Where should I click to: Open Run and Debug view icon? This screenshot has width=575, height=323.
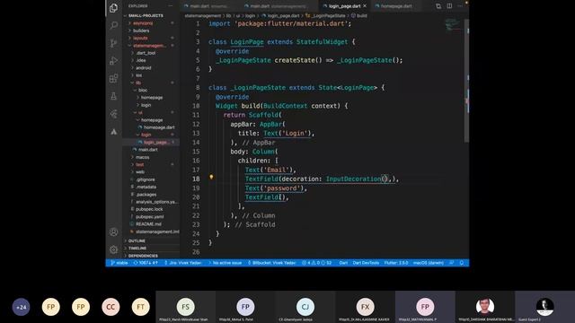[x=114, y=60]
